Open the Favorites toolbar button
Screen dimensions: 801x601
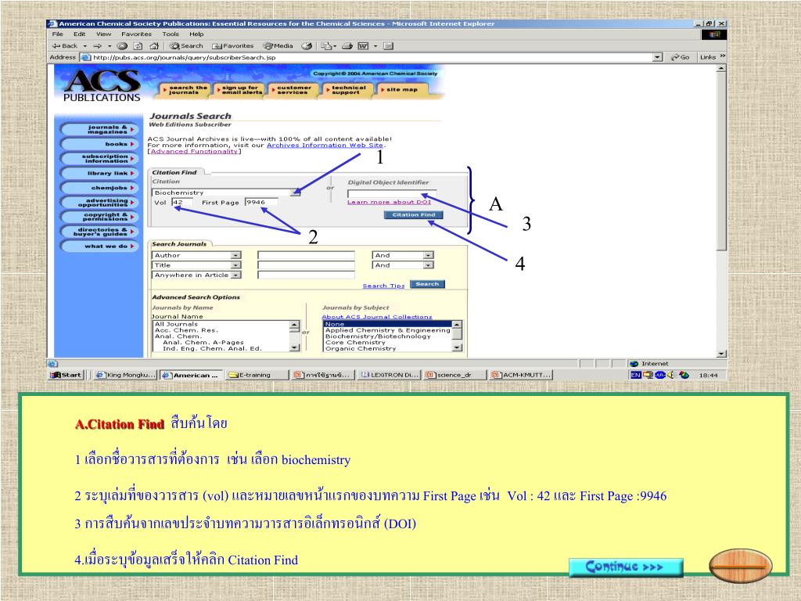(x=233, y=46)
